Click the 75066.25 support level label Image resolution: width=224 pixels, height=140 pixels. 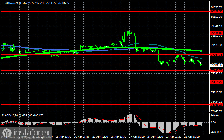pos(217,82)
